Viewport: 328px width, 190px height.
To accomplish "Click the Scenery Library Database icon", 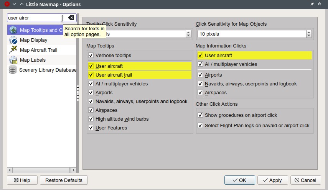I will (13, 70).
